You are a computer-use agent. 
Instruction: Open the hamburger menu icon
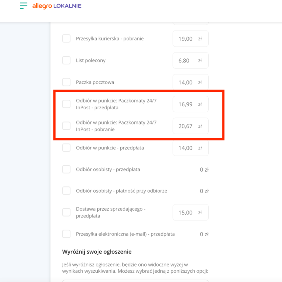pos(23,6)
